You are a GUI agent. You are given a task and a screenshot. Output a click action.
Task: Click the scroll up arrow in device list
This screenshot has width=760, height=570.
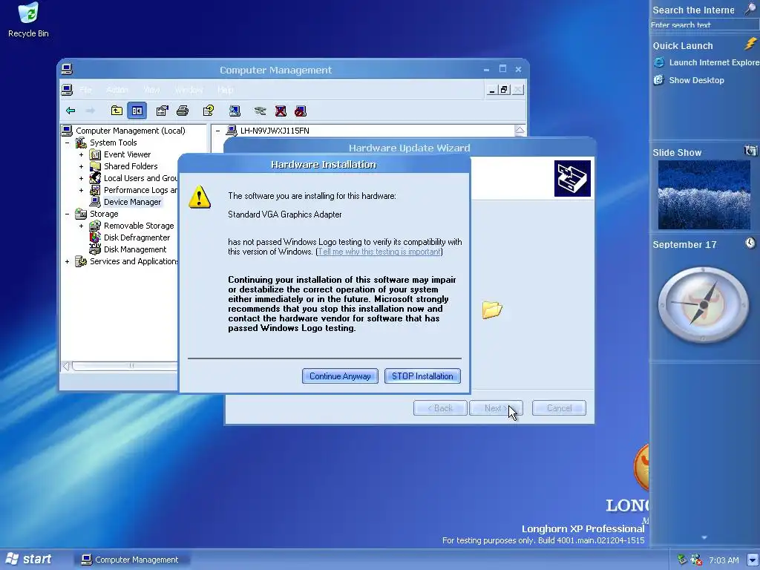click(520, 131)
